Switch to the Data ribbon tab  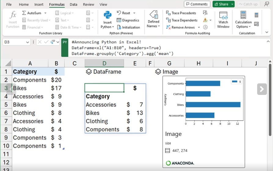click(x=73, y=5)
